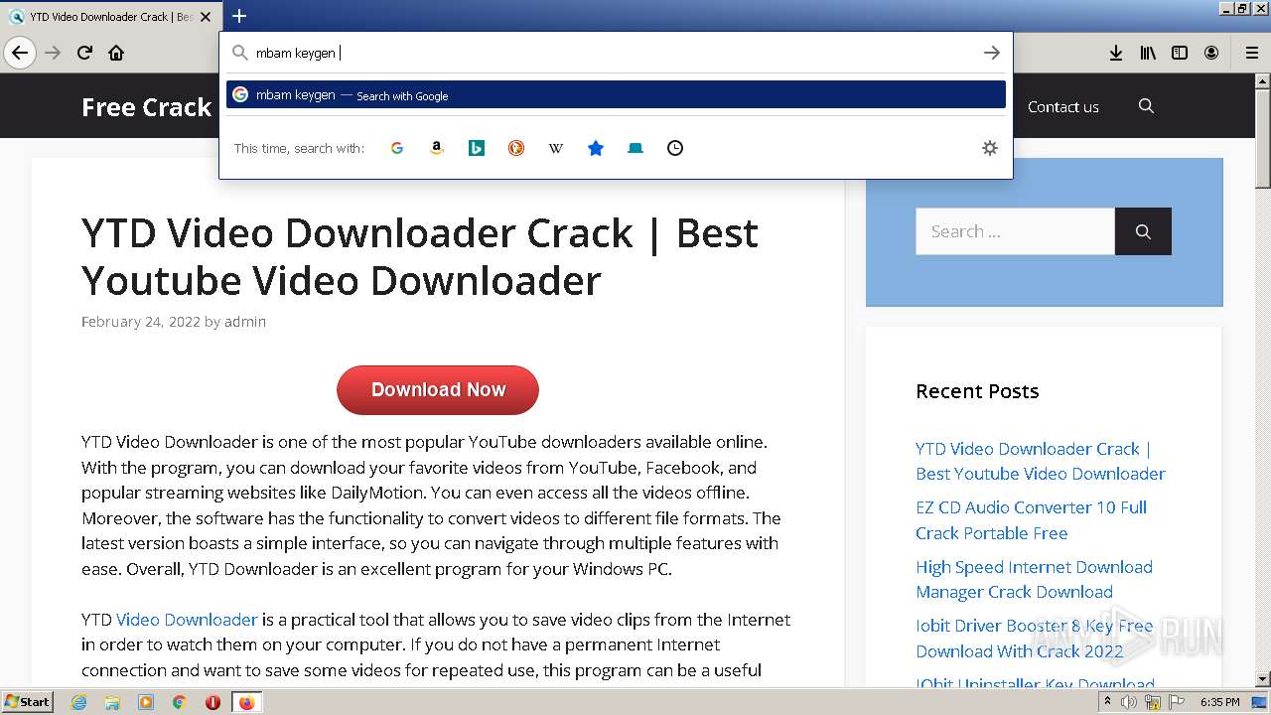
Task: Search this time with Bing icon
Action: click(x=477, y=148)
